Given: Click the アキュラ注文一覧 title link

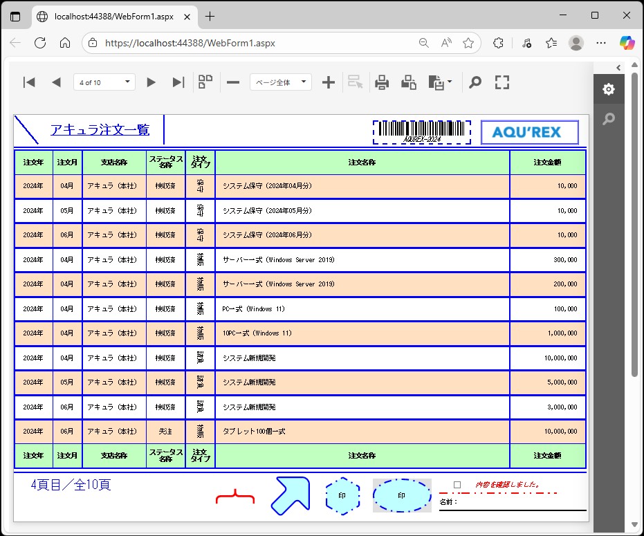Looking at the screenshot, I should (100, 130).
